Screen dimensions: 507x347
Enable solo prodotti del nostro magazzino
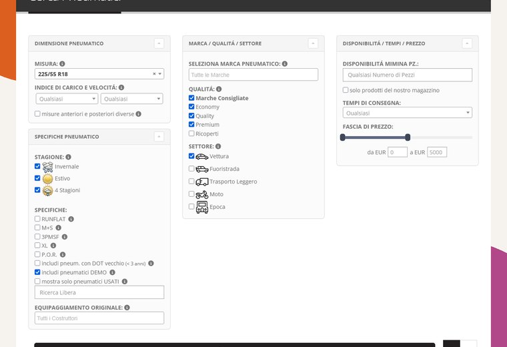[346, 90]
